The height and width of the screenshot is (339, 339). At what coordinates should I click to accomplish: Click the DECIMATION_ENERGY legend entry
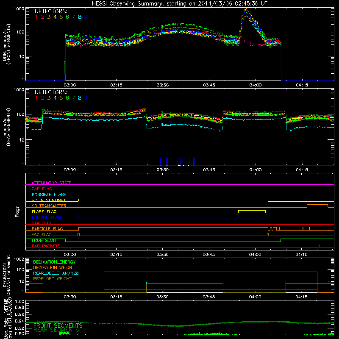[54, 262]
